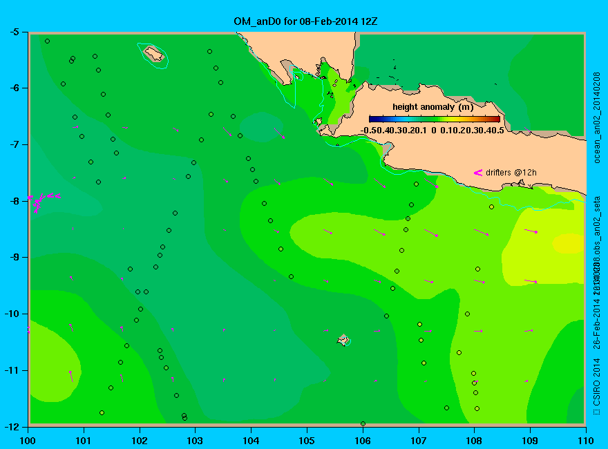Click the x-axis label 101
Image resolution: width=608 pixels, height=449 pixels.
click(84, 441)
